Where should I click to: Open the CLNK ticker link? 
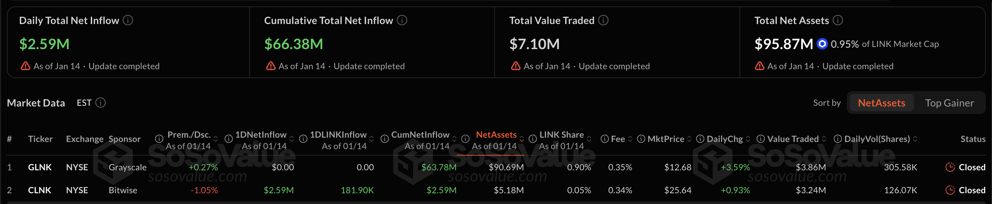(40, 190)
